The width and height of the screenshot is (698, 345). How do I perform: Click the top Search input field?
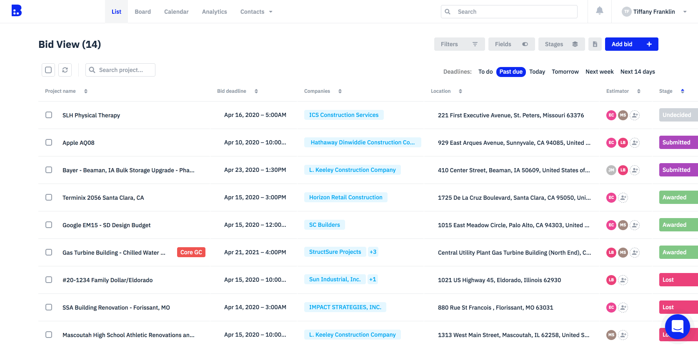coord(509,12)
